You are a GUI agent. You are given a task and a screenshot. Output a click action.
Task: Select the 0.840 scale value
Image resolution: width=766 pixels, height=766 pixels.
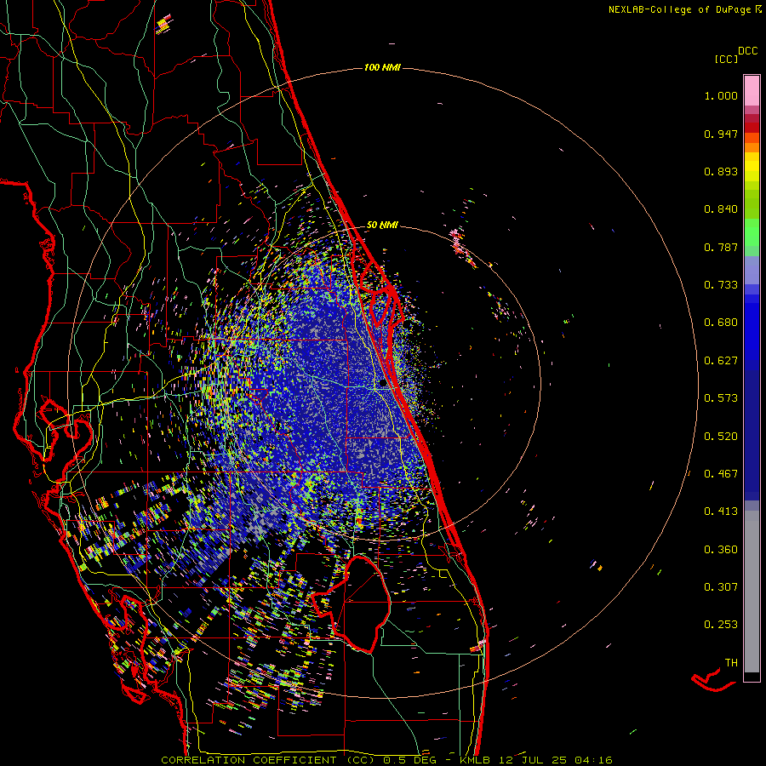pyautogui.click(x=721, y=209)
